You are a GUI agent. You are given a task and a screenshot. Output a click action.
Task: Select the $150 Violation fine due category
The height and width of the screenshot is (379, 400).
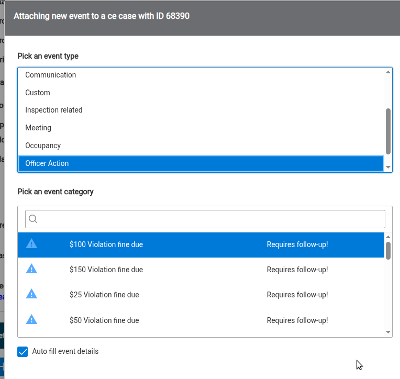(x=201, y=270)
